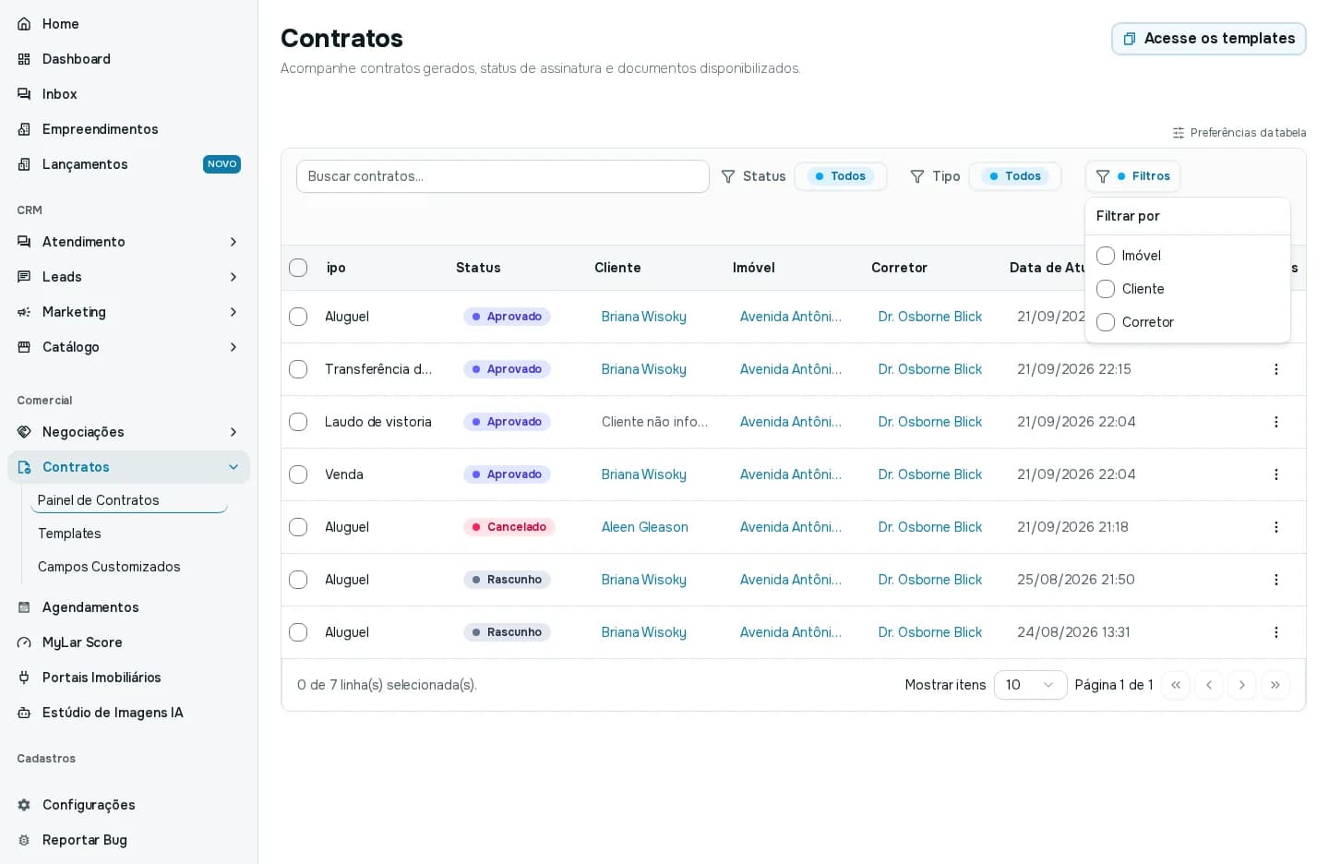This screenshot has height=864, width=1329.
Task: Click the Home icon in sidebar
Action: pos(24,24)
